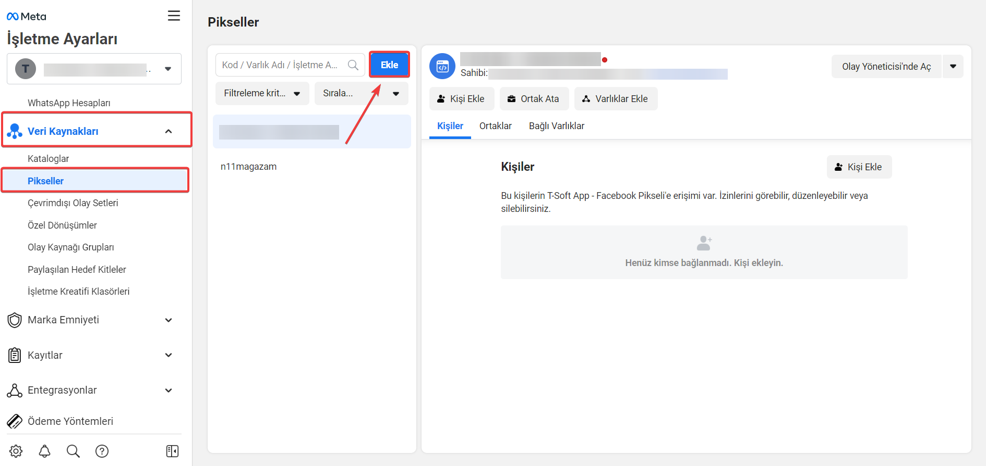Open the Filtreleme kriteri dropdown
This screenshot has width=986, height=466.
coord(262,94)
